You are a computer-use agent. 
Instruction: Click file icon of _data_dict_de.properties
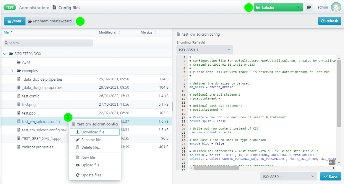(x=19, y=79)
